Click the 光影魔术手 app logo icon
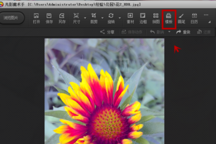The width and height of the screenshot is (216, 144). pos(1,4)
